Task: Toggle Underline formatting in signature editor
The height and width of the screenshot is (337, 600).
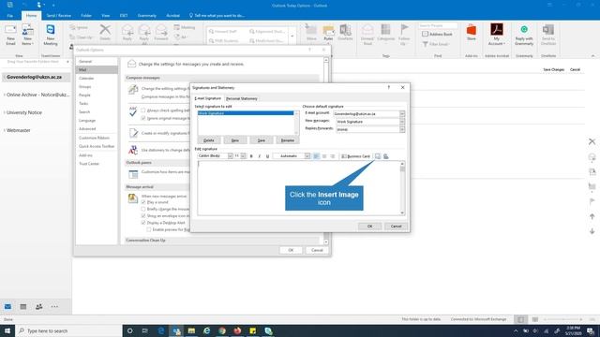Action: 267,156
